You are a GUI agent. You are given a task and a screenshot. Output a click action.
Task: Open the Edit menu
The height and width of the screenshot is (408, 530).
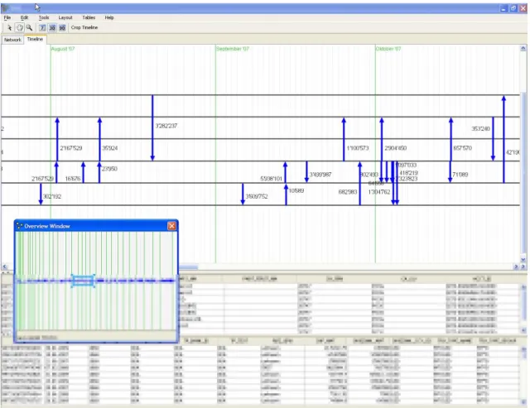(x=24, y=17)
